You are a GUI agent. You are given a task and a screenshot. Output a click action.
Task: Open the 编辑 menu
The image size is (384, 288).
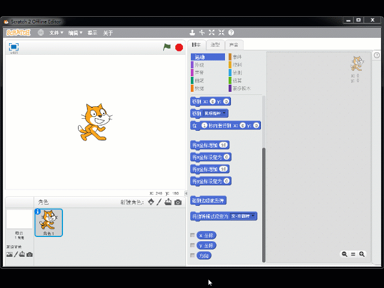point(75,33)
